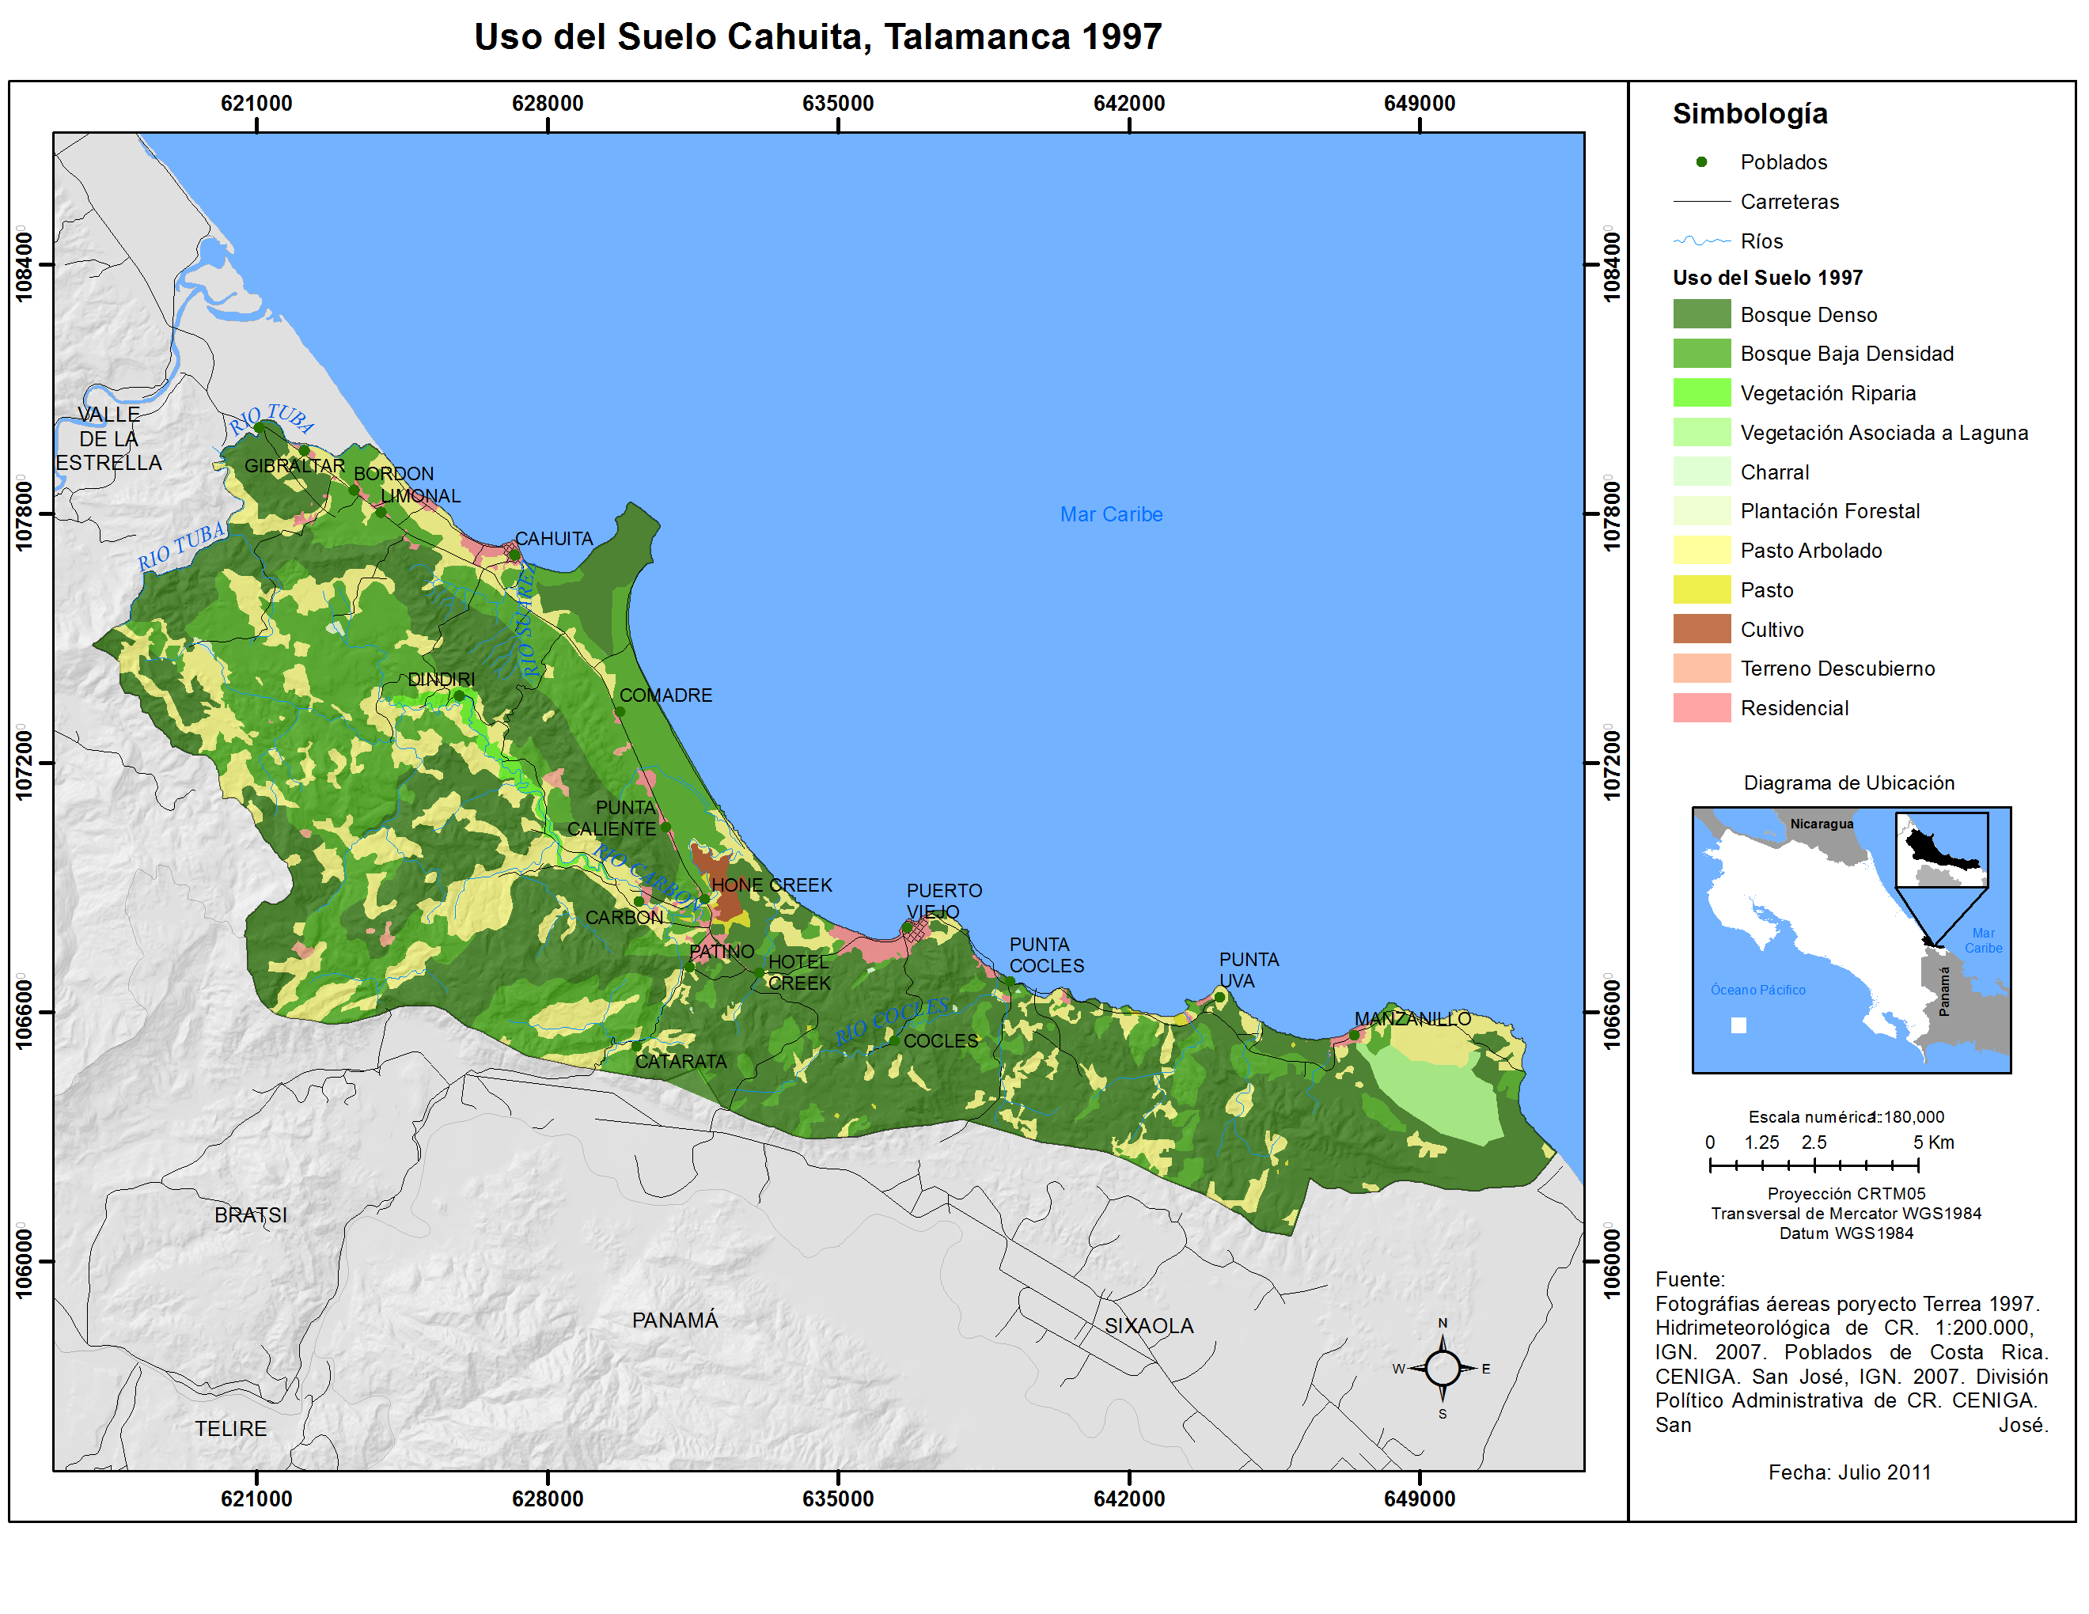2089x1614 pixels.
Task: Click the PUNTA CALIENTE label
Action: tap(612, 817)
